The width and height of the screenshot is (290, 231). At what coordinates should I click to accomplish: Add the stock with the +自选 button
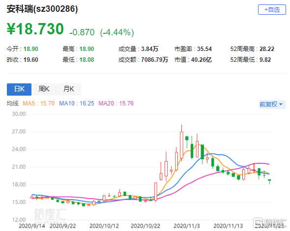[272, 10]
